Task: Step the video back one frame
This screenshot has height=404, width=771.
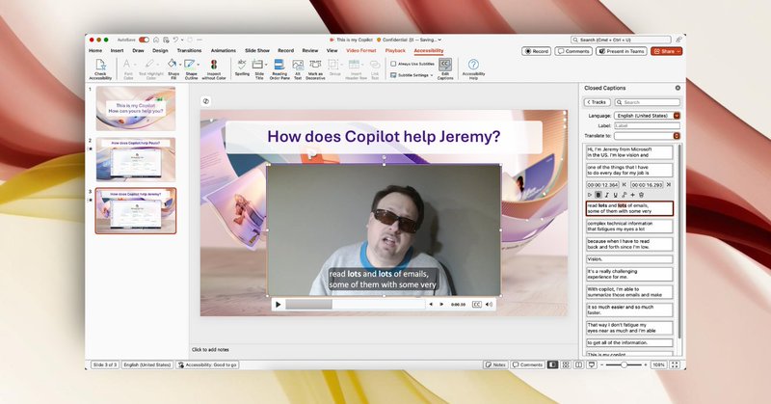Action: 431,305
